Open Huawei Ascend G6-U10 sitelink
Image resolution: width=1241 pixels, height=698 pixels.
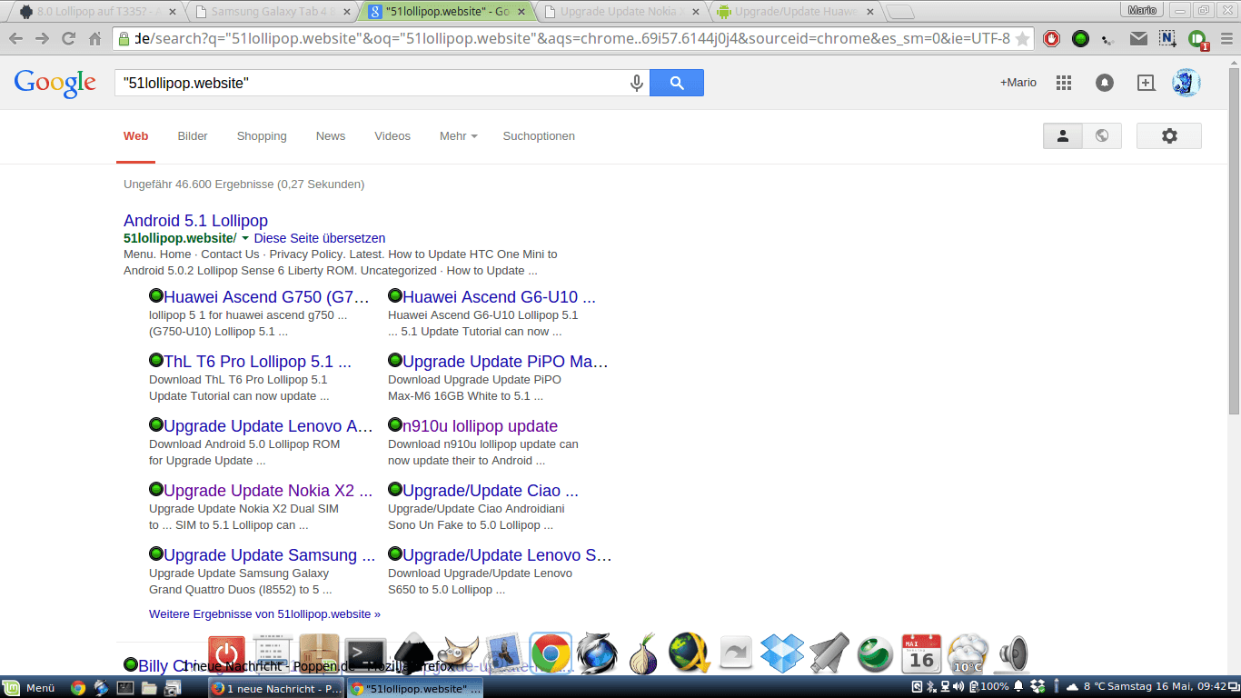pyautogui.click(x=499, y=297)
